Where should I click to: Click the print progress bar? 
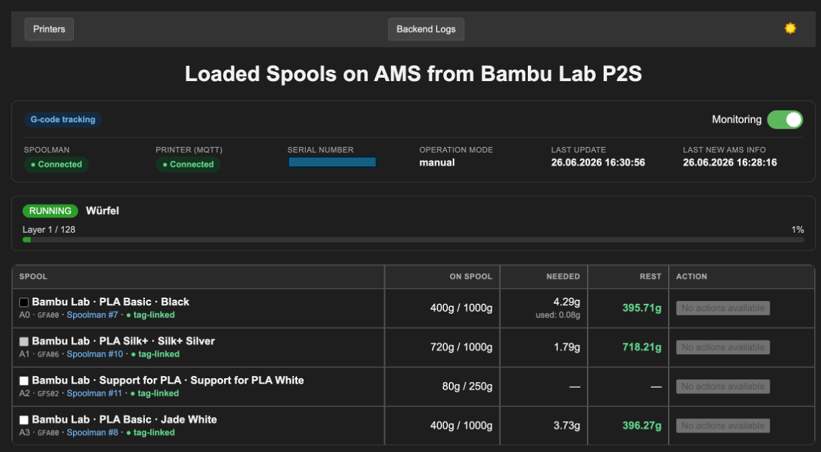413,239
